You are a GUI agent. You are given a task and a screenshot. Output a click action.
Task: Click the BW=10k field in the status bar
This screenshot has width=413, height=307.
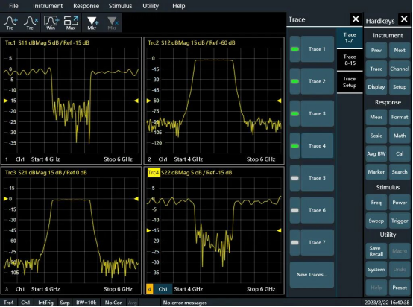pos(86,303)
